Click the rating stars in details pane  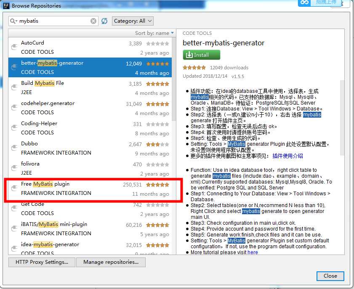tap(194, 68)
